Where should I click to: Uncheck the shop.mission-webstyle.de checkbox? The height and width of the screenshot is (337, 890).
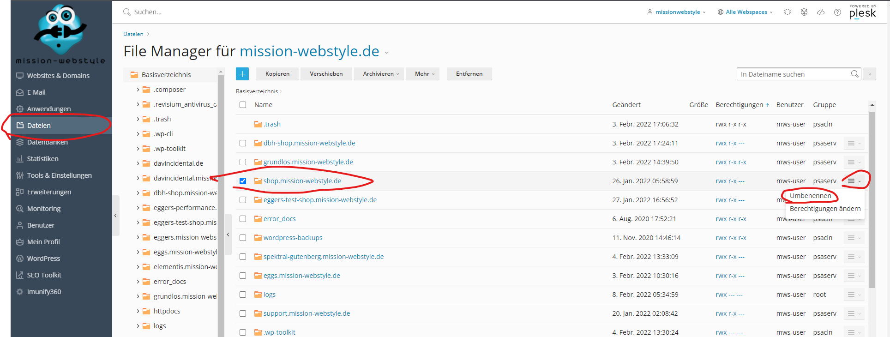[243, 181]
